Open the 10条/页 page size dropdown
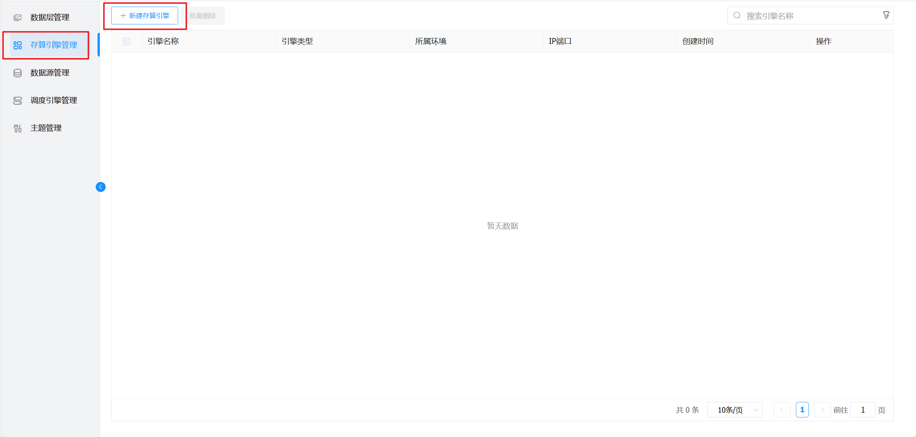Screen dimensions: 916x437 735,410
